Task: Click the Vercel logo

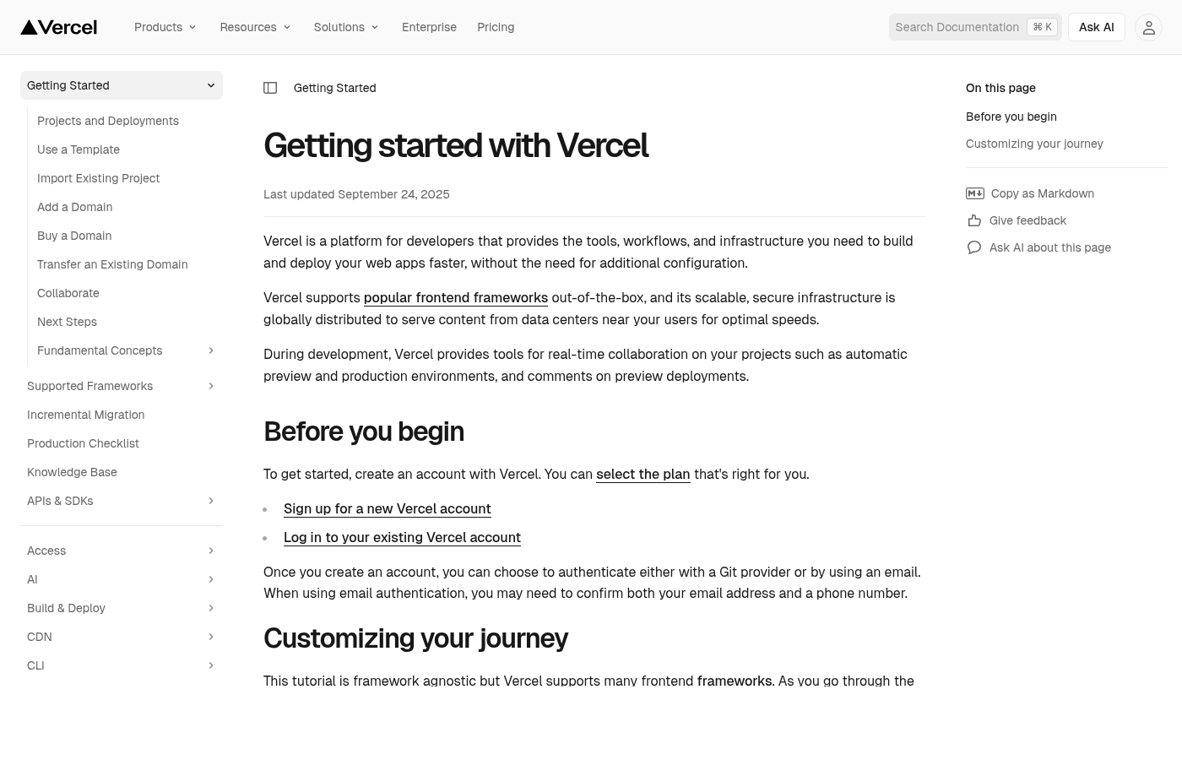Action: tap(58, 26)
